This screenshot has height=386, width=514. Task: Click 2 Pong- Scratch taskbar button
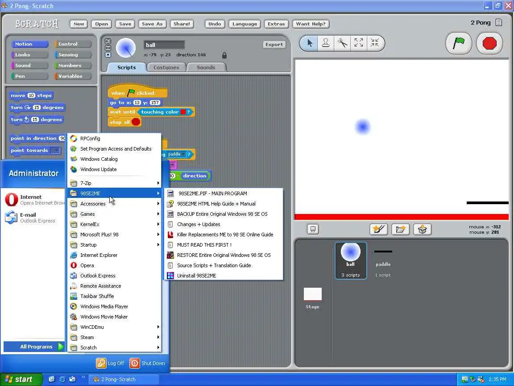coord(124,379)
